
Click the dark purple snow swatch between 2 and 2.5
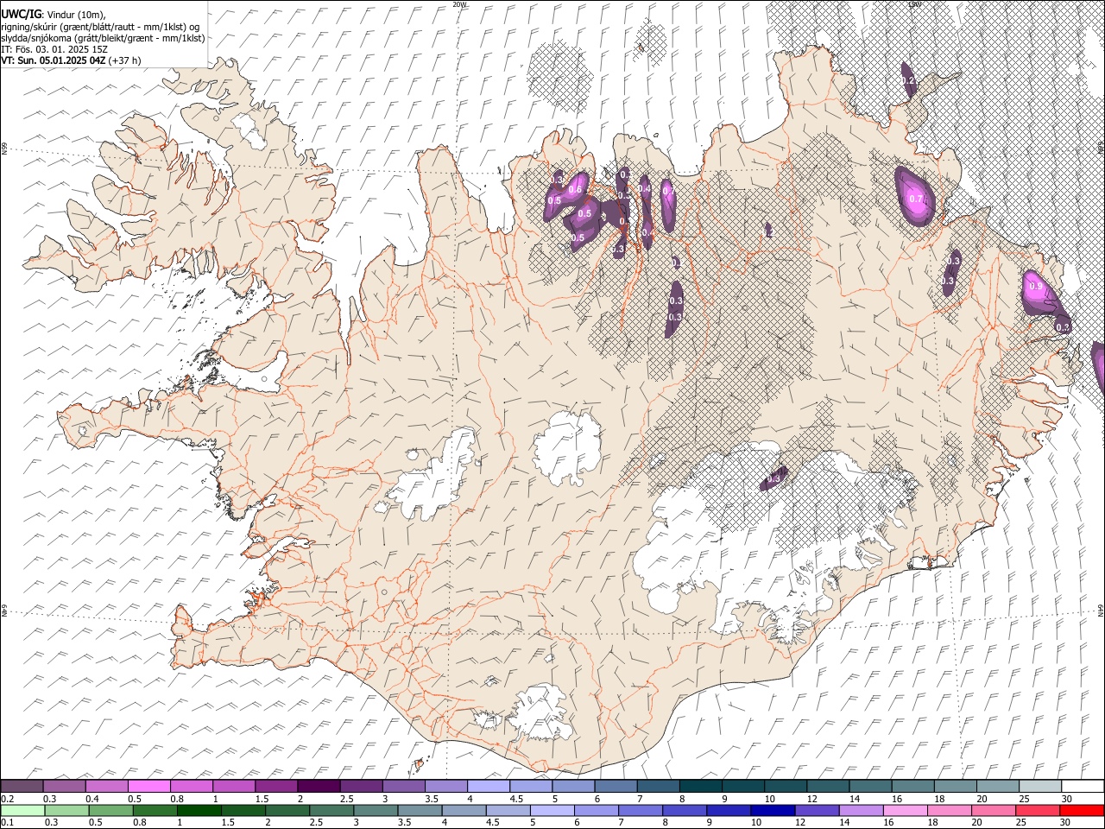319,787
